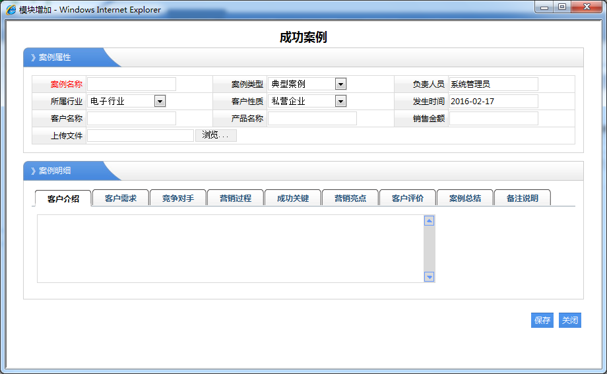
Task: Focus the 案例名称 input field
Action: click(131, 84)
